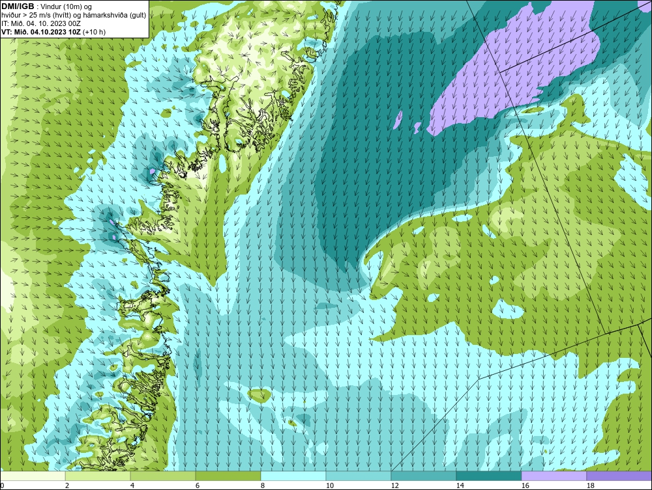Click the 'VT: Mið. 04.10.2023 10Z' valid time
The height and width of the screenshot is (490, 652).
click(x=41, y=32)
